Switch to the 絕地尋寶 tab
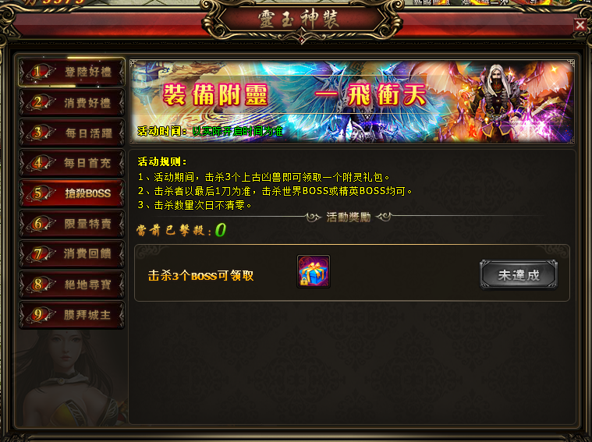The image size is (592, 442). pyautogui.click(x=72, y=285)
